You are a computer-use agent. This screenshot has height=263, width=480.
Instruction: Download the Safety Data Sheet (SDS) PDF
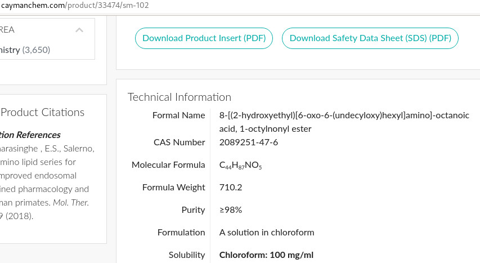[370, 38]
